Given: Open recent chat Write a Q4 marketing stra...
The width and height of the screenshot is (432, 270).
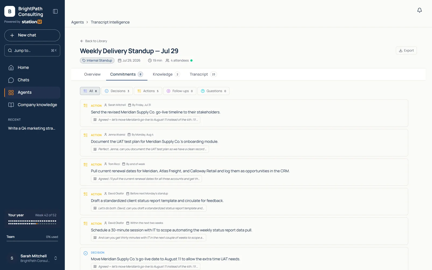Looking at the screenshot, I should point(32,128).
